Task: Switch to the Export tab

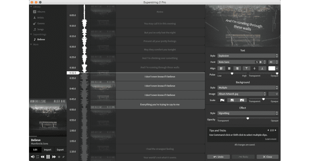Action: 60,149
